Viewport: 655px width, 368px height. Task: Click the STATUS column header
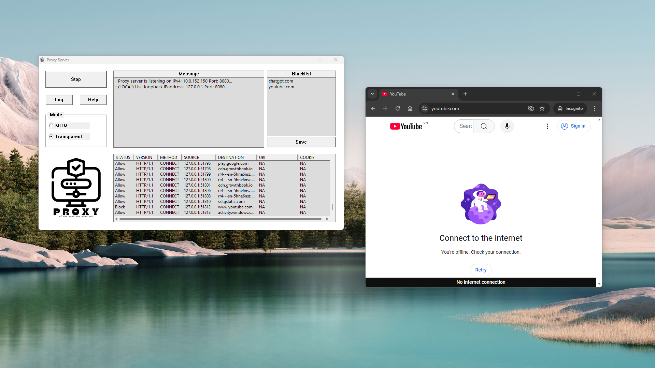[x=124, y=157]
